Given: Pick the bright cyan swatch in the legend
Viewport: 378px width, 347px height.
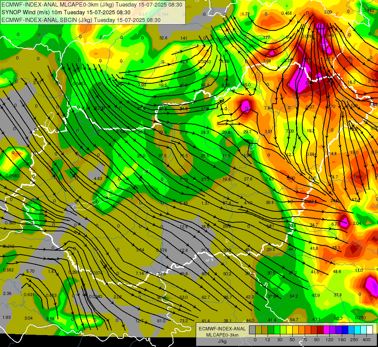Looking at the screenshot, I should click(357, 330).
